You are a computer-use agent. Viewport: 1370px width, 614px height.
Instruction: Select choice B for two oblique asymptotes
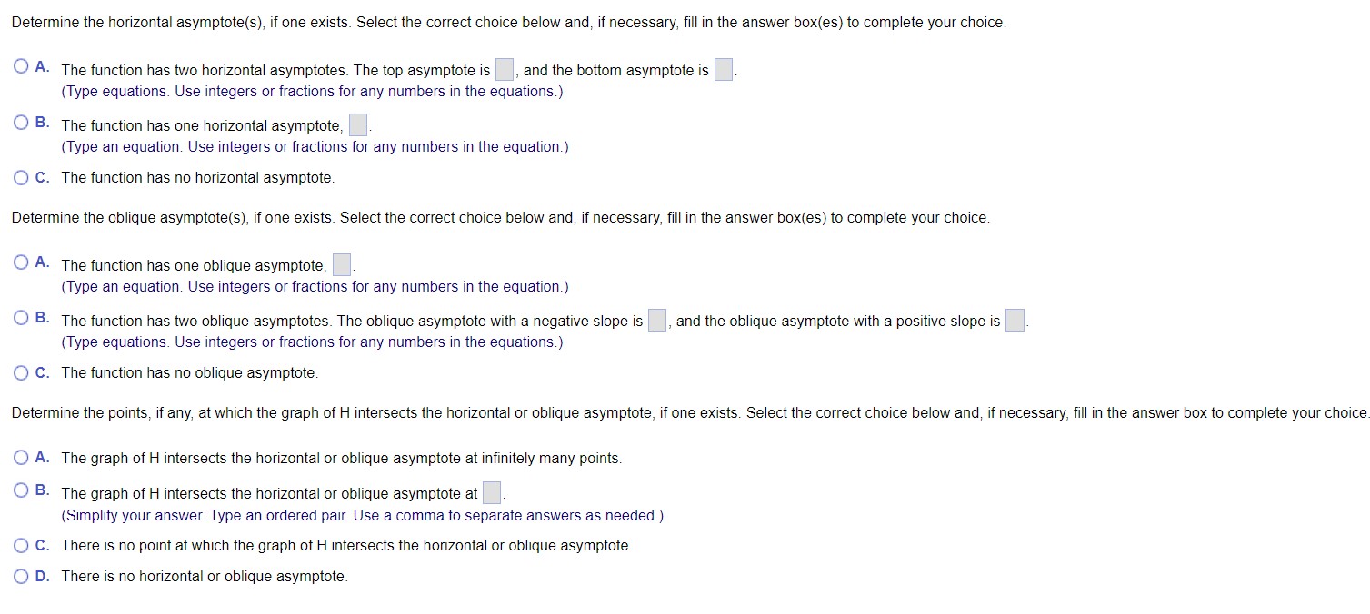(x=20, y=317)
